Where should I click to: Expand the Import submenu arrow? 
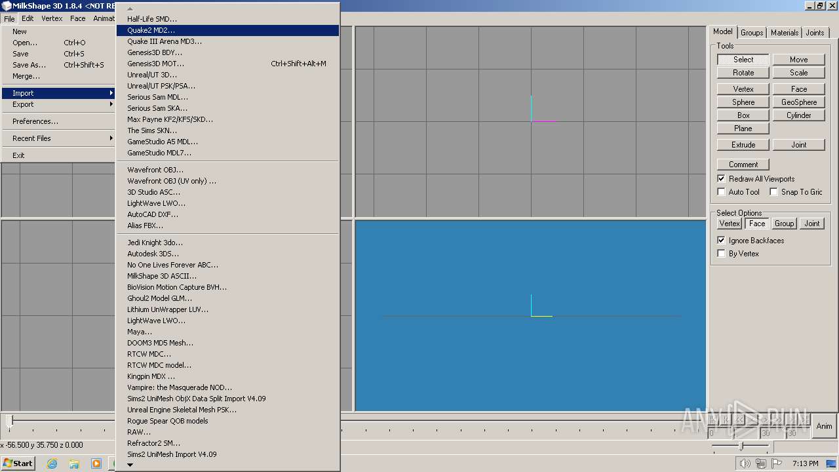pos(111,93)
